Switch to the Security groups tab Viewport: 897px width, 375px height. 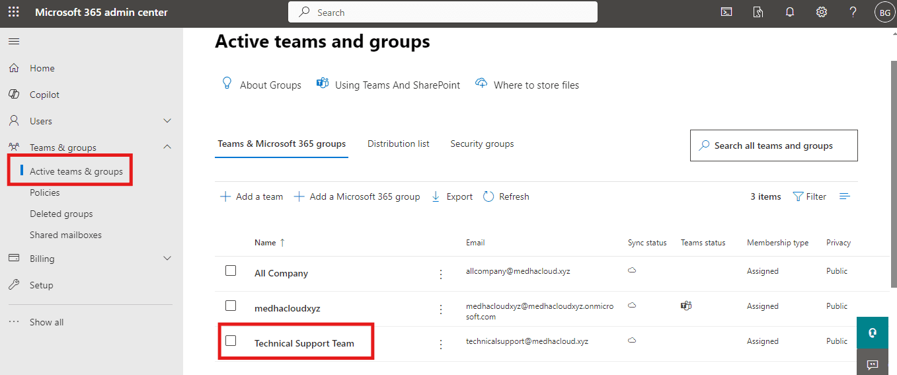(x=482, y=144)
